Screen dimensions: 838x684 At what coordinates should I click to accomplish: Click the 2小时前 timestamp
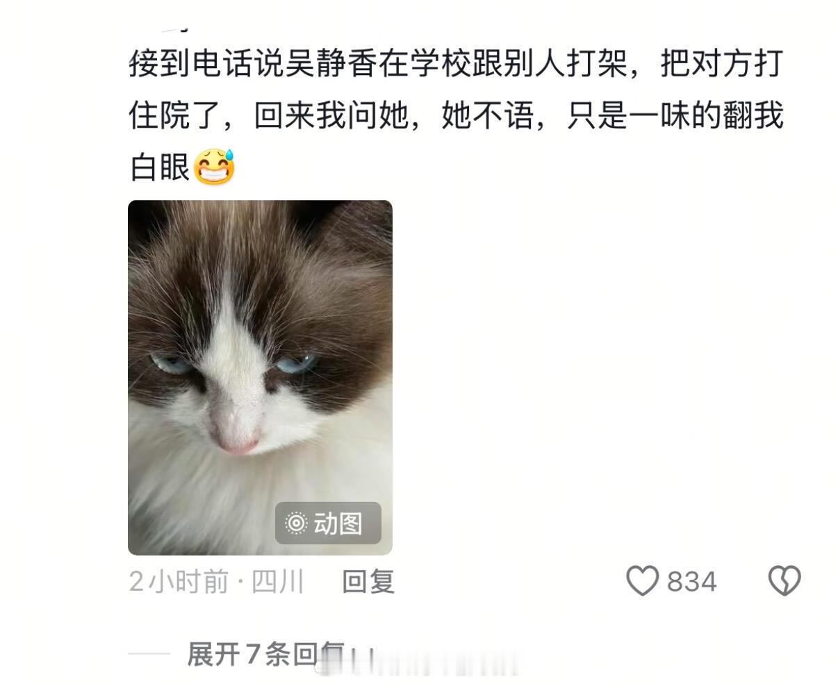[x=179, y=581]
